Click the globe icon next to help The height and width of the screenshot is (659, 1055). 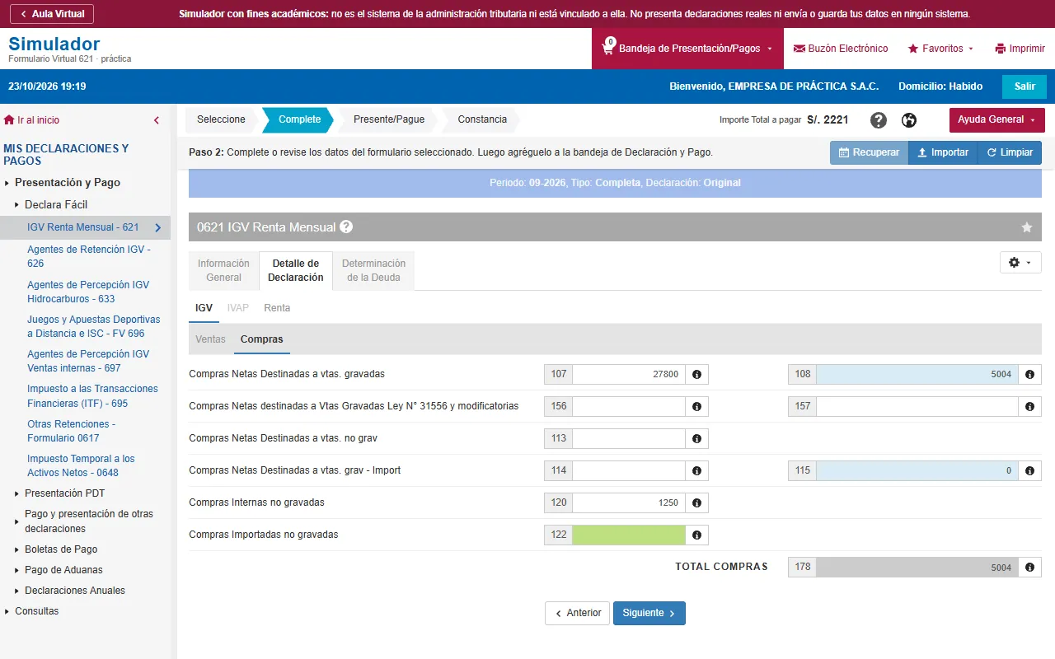coord(909,120)
